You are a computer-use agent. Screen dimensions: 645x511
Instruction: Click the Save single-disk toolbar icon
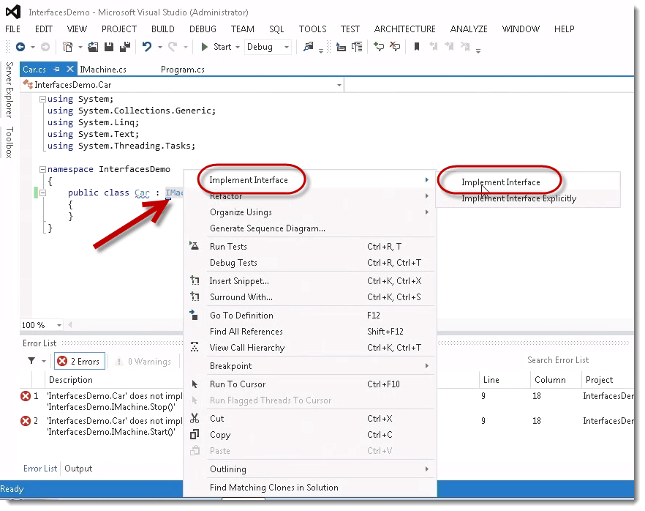coord(109,47)
